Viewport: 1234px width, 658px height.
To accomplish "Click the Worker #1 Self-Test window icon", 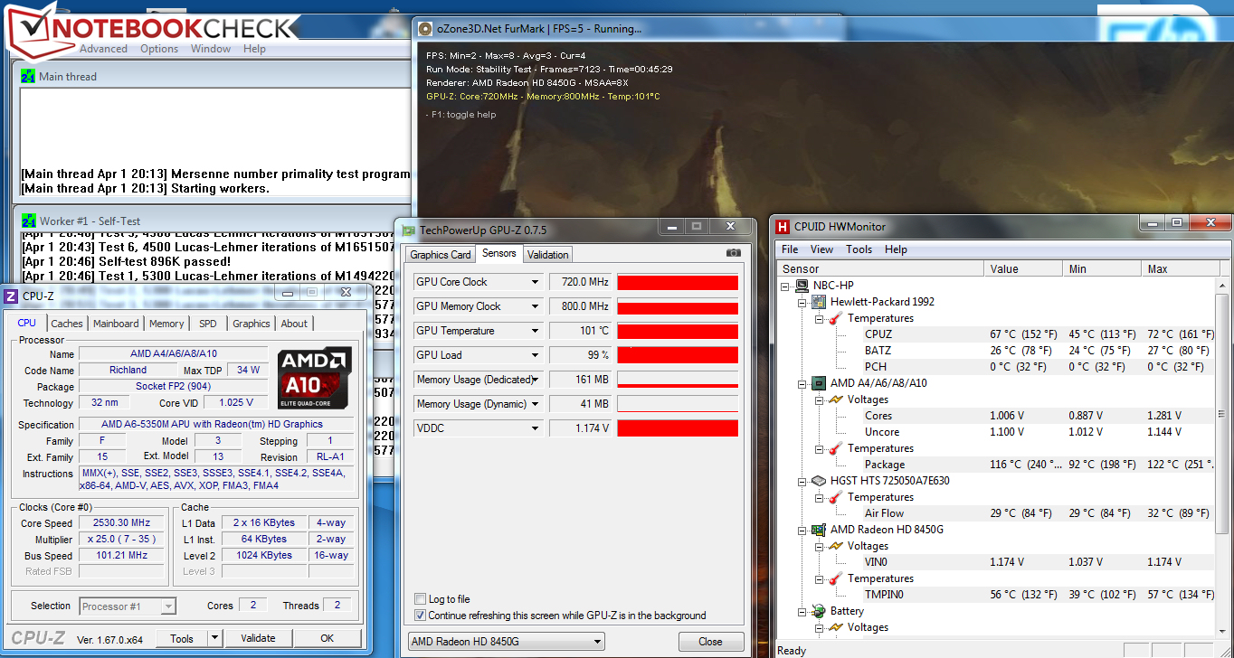I will [28, 221].
